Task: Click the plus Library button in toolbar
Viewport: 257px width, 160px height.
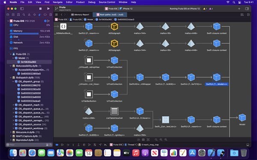Action: (239, 9)
